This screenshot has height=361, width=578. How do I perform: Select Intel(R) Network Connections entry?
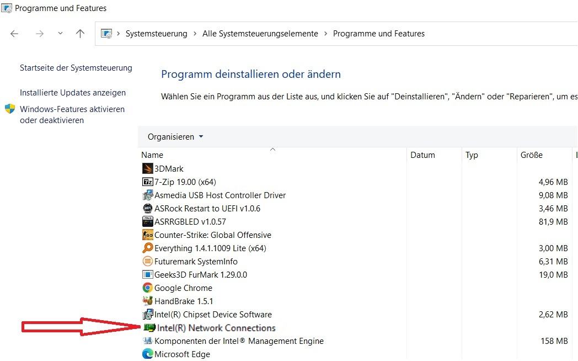coord(216,328)
